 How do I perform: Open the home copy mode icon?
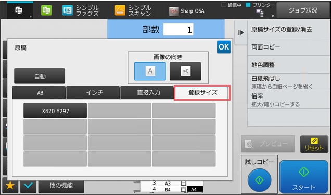pyautogui.click(x=19, y=10)
